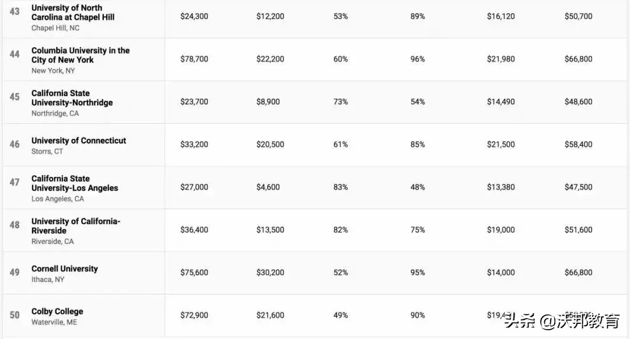
Task: Click the 头条 @沃邦教育 watermark
Action: (x=562, y=320)
